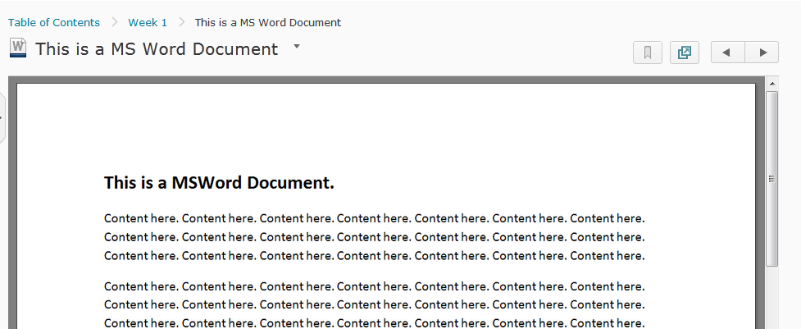Click the vertical scrollbar thumb
This screenshot has width=801, height=329.
tap(771, 178)
